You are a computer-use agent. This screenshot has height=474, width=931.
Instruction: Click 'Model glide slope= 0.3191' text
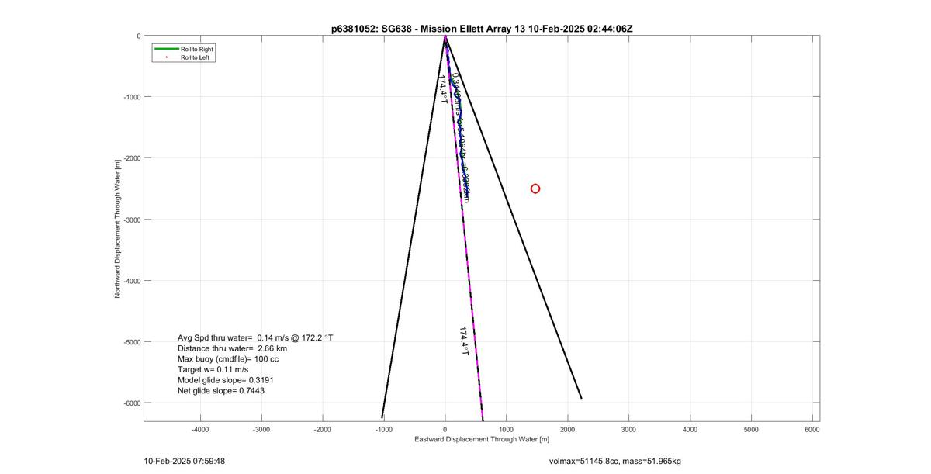[x=225, y=380]
